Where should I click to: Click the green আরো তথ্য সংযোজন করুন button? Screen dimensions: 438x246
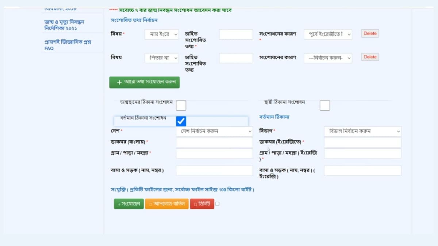point(144,82)
